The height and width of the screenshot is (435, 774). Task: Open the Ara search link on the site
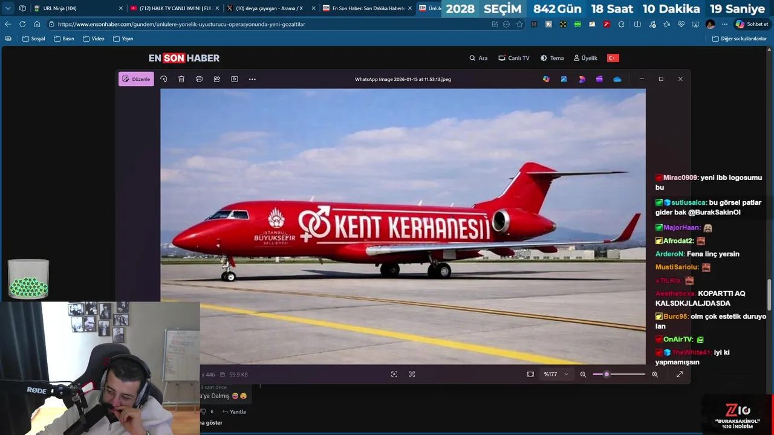tap(478, 58)
